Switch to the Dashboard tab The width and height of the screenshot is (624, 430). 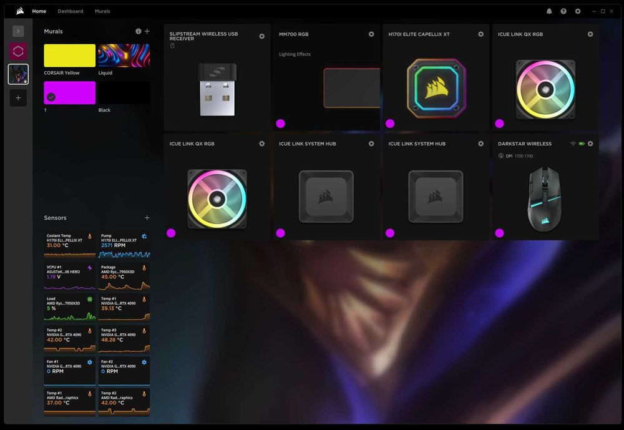(x=71, y=11)
